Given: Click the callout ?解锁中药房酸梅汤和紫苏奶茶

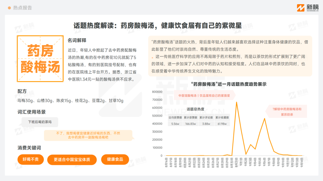Looking at the screenshot, I should click(x=287, y=112).
